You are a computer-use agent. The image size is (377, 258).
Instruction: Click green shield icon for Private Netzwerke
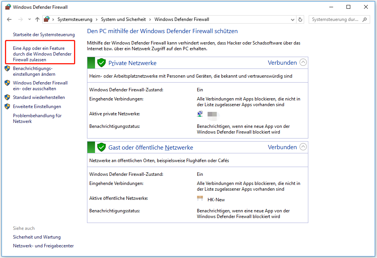101,63
